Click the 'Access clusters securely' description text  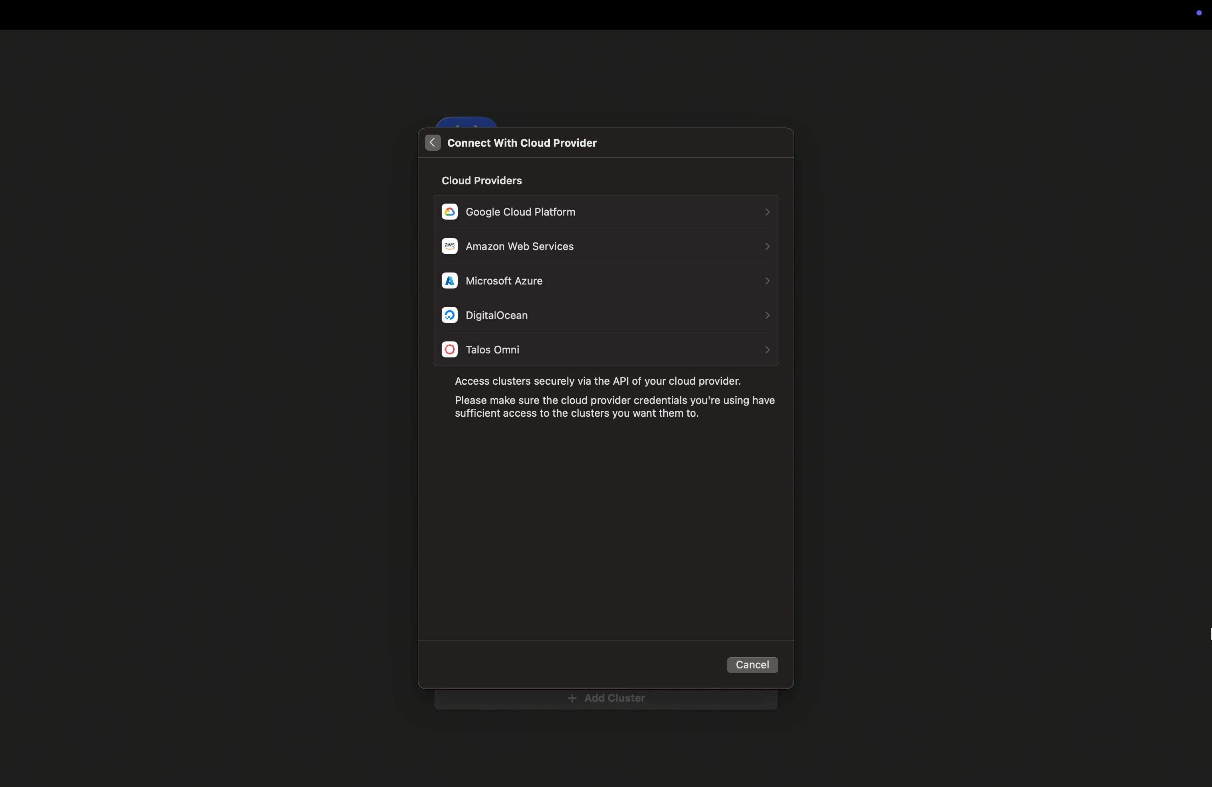point(597,381)
